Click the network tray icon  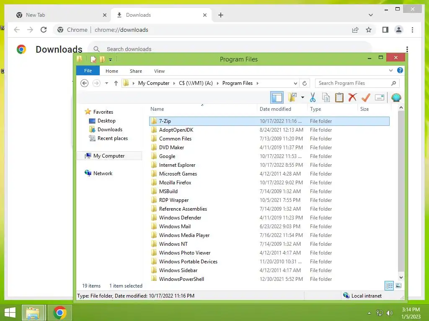pyautogui.click(x=380, y=313)
